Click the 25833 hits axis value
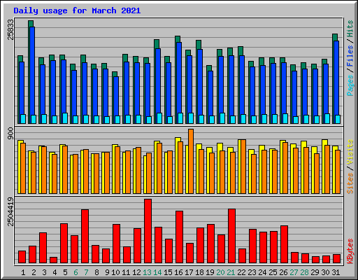The image size is (358, 280). pos(10,29)
